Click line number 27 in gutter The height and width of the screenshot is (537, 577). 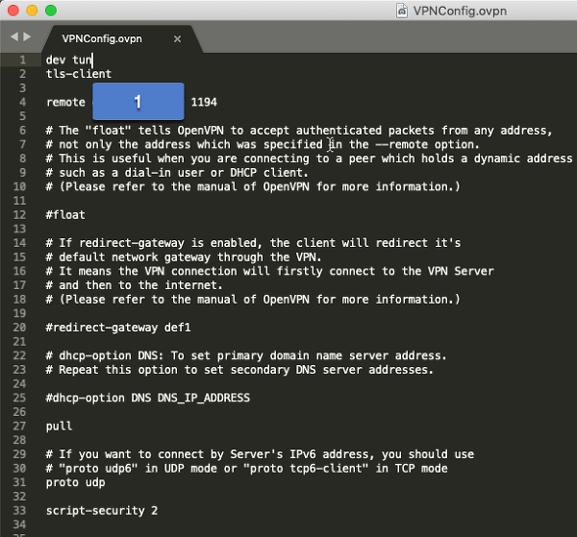[x=20, y=426]
